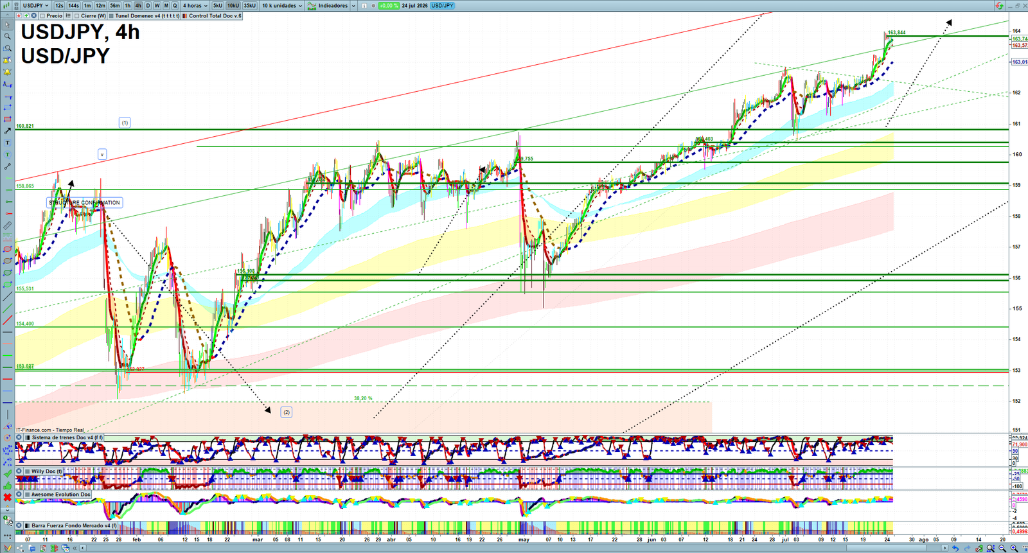1028x553 pixels.
Task: Select the red diagonal line tool
Action: pyautogui.click(x=7, y=320)
